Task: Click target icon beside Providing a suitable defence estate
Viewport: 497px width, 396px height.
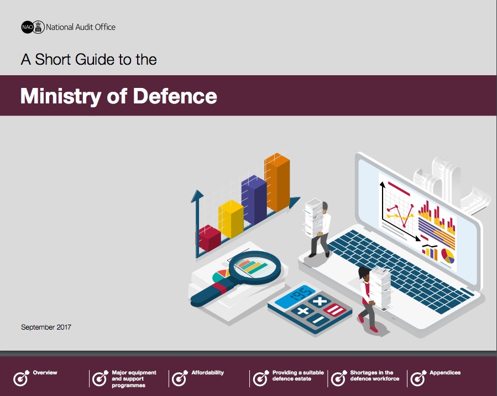Action: [261, 378]
